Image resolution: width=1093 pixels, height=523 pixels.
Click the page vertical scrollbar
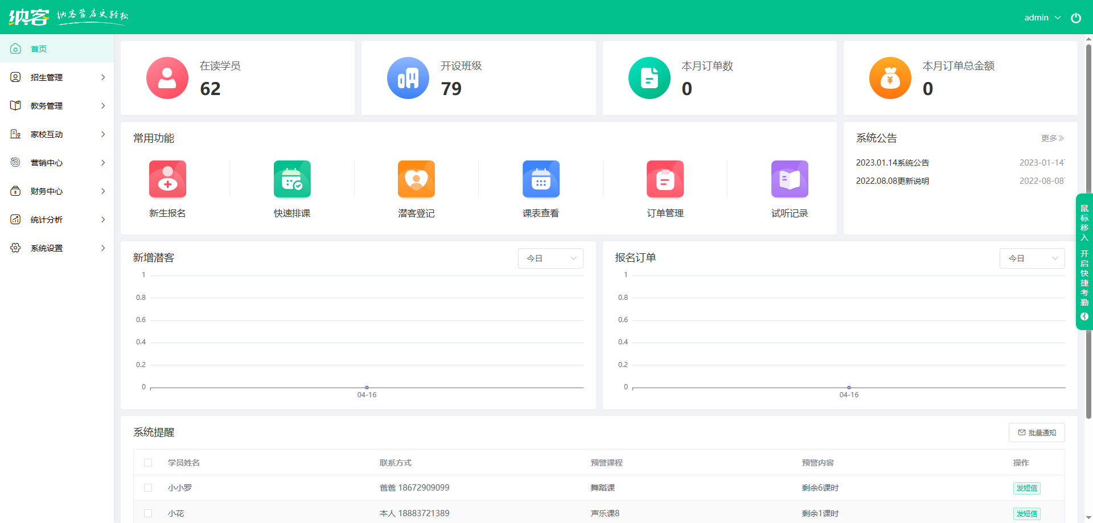click(1088, 230)
